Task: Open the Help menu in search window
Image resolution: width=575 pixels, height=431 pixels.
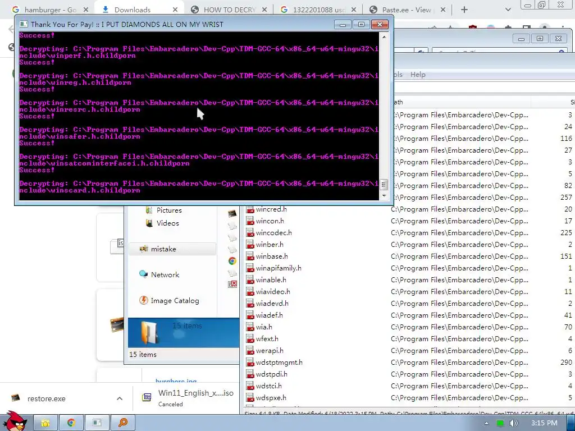Action: [x=418, y=75]
